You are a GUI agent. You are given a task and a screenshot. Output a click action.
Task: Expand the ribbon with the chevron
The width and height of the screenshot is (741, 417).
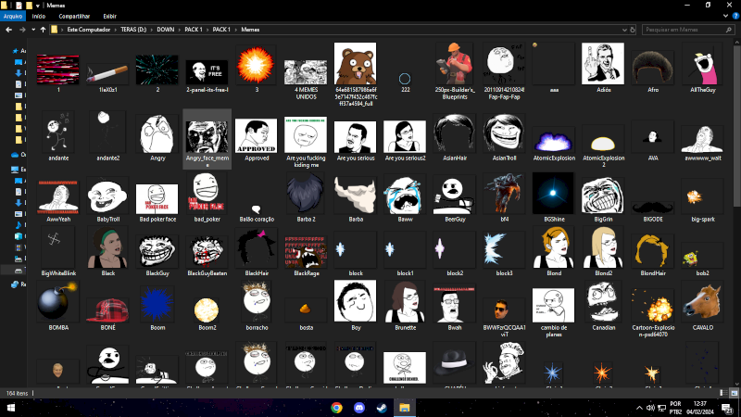point(725,16)
